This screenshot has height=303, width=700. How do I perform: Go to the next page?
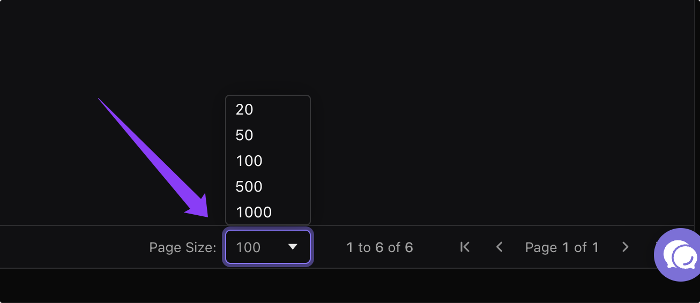[625, 247]
